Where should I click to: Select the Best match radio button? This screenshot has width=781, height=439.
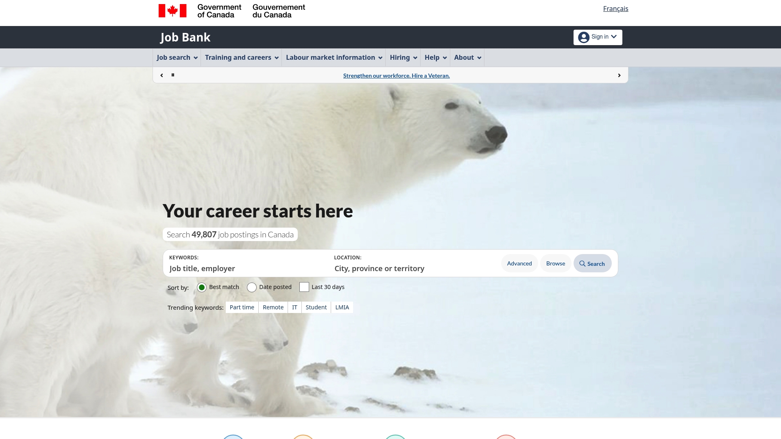(x=202, y=287)
